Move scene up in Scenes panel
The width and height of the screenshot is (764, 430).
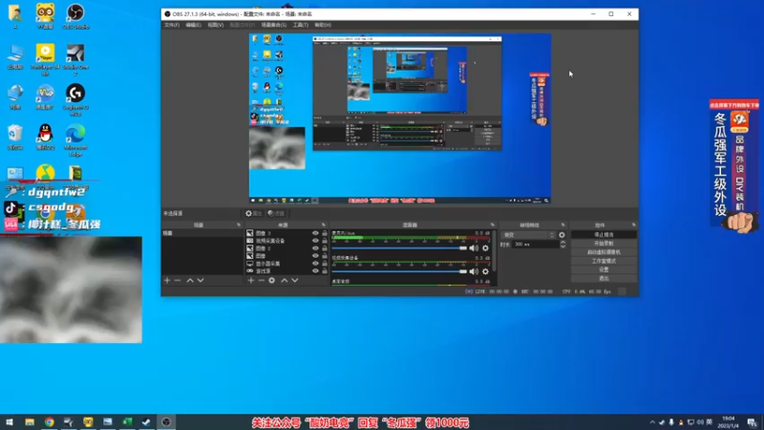click(x=190, y=280)
